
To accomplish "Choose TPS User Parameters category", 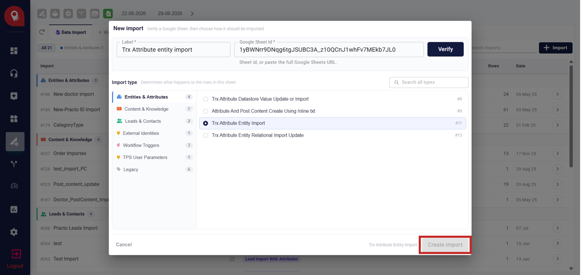I will (x=154, y=157).
